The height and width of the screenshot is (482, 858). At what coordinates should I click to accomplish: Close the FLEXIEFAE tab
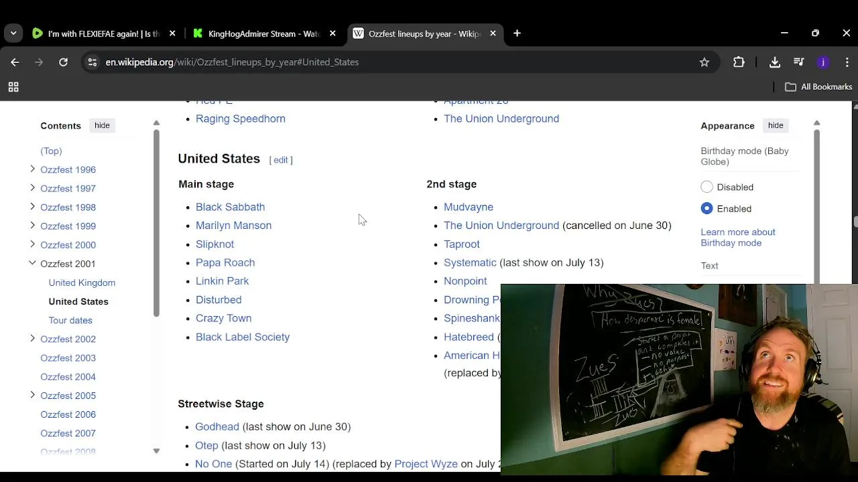(172, 33)
